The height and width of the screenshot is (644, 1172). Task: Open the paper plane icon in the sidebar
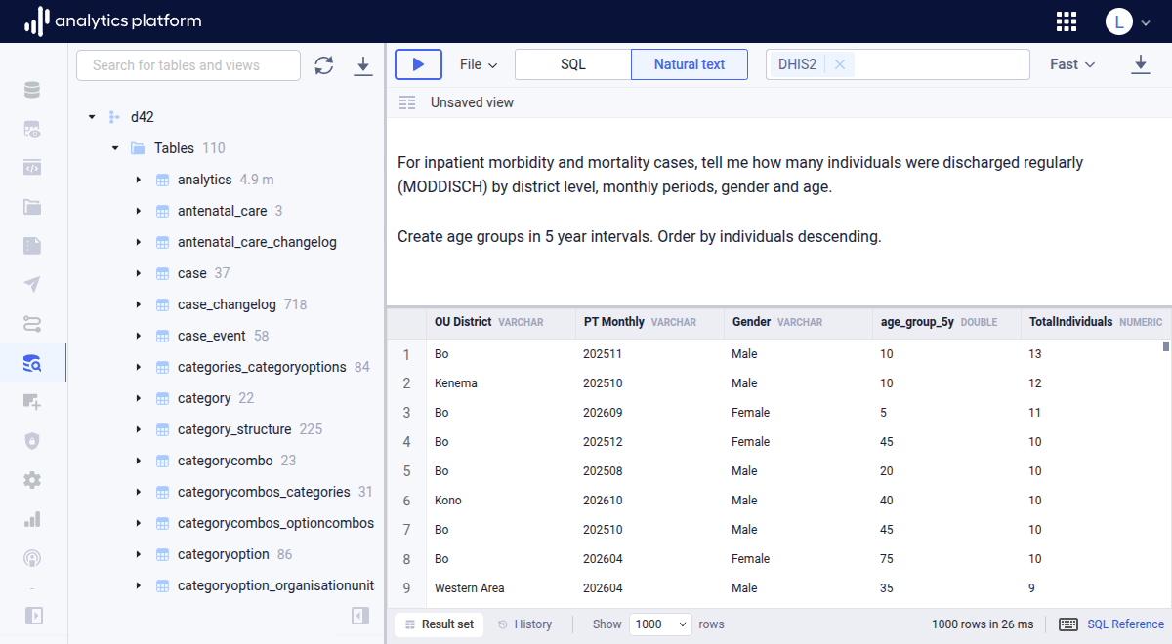click(32, 285)
